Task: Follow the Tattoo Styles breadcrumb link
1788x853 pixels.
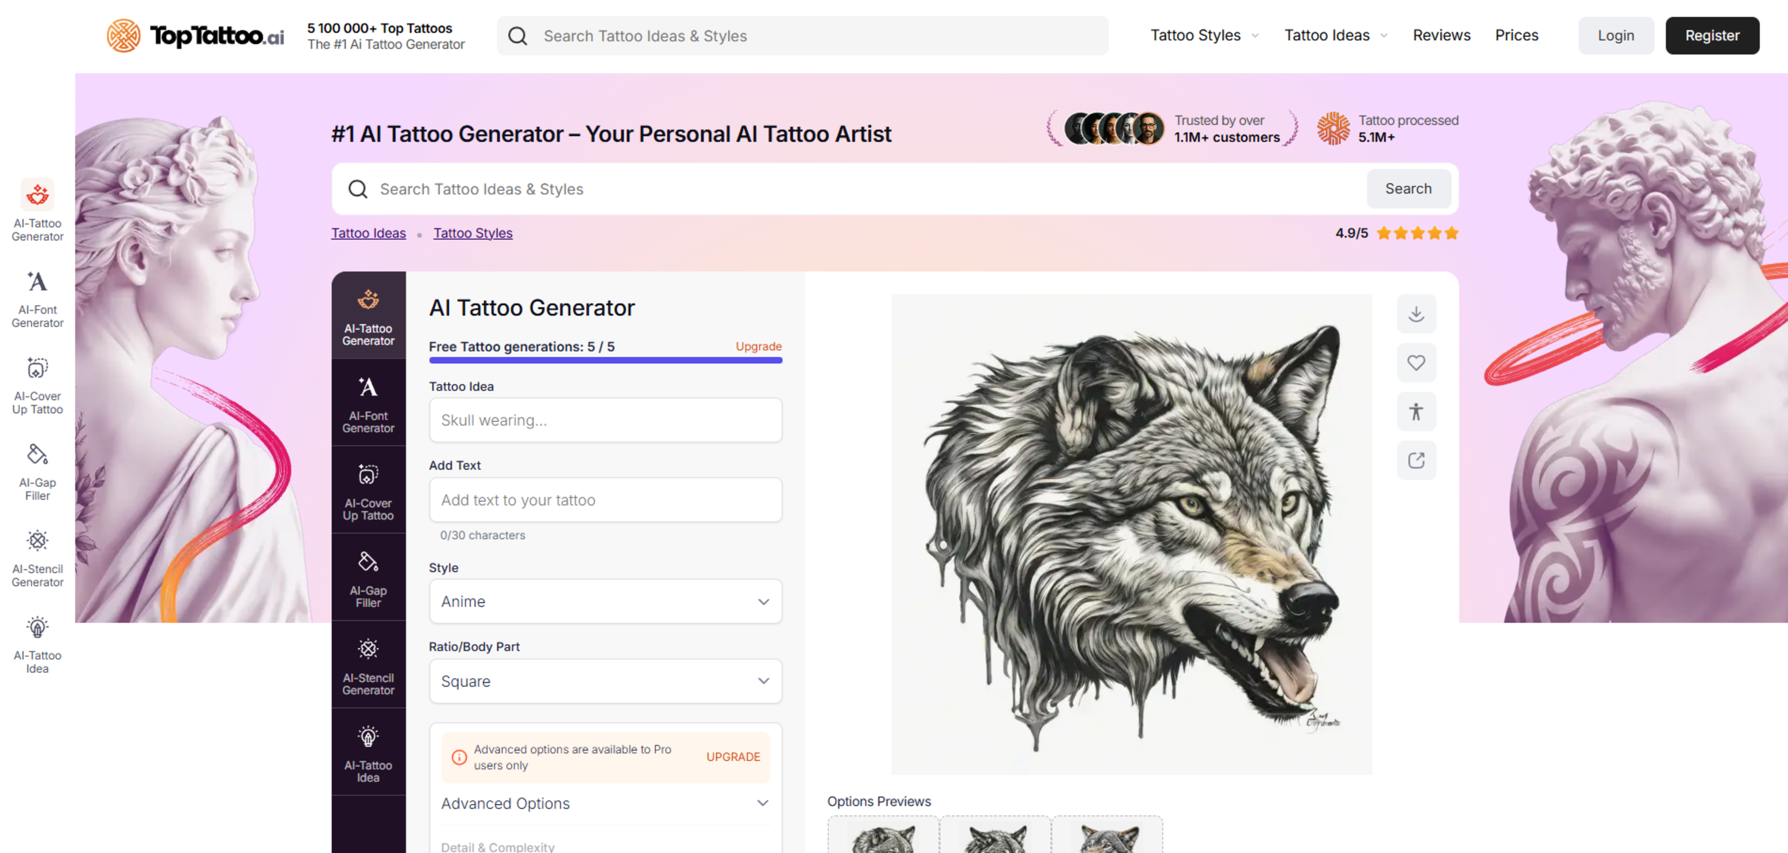Action: point(473,233)
